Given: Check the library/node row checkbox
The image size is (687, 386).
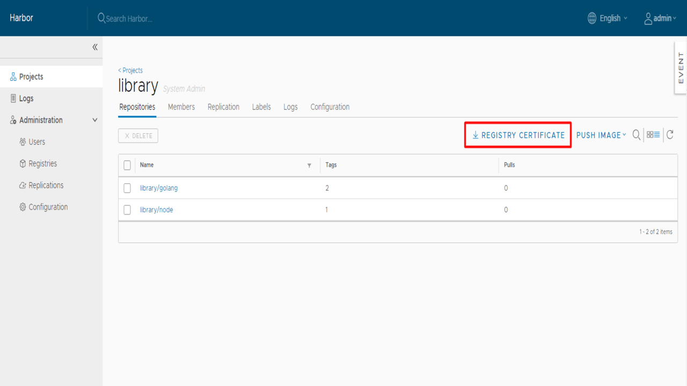Looking at the screenshot, I should 127,210.
